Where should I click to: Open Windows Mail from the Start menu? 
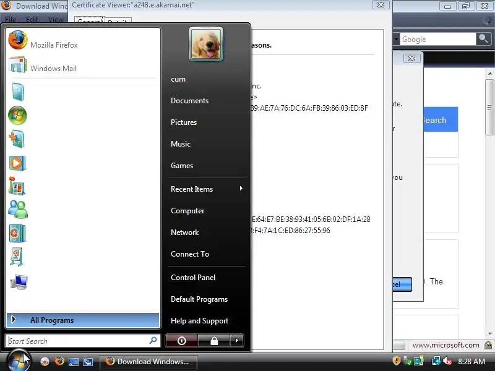(83, 66)
